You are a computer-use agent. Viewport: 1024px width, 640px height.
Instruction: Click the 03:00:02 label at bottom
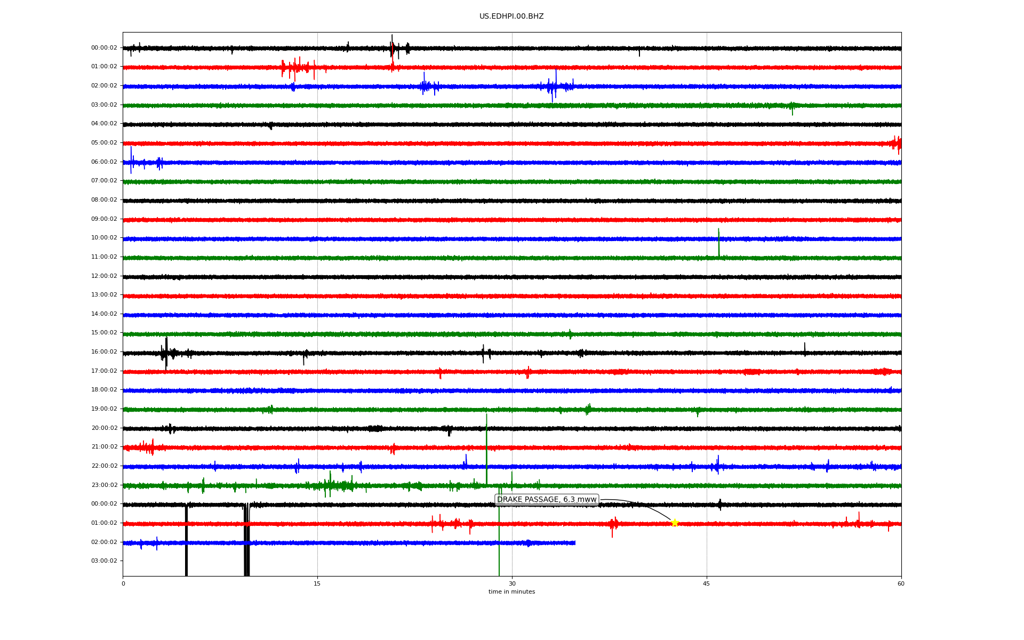coord(104,561)
